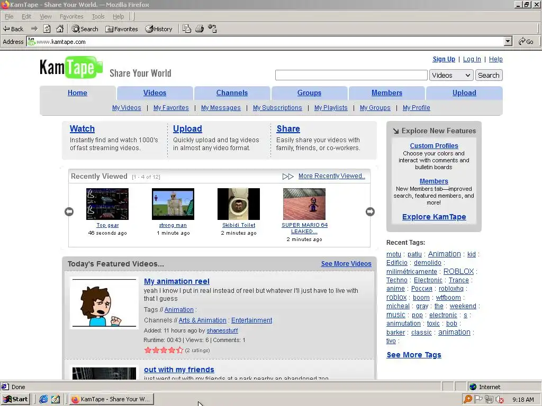
Task: Click the Forward arrow toolbar icon
Action: coord(34,29)
